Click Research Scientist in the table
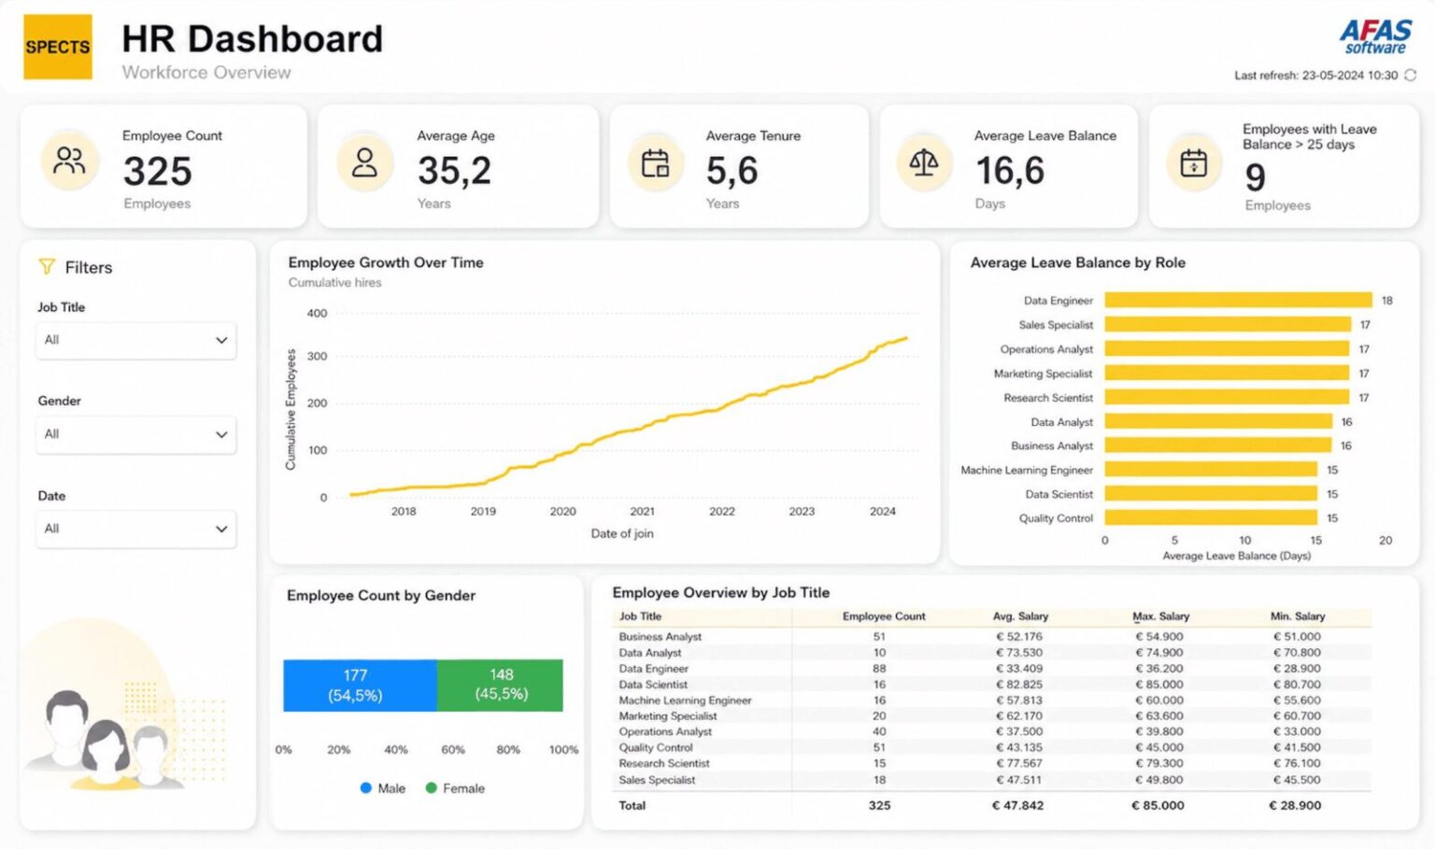This screenshot has width=1435, height=849. [663, 764]
